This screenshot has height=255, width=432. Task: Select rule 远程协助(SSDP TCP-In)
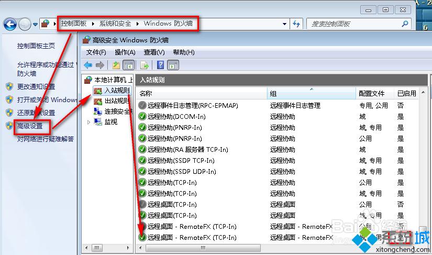click(181, 161)
